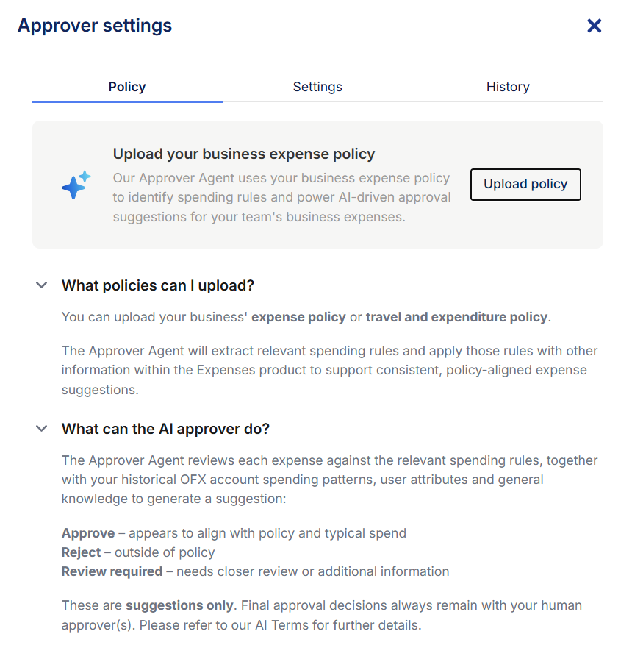Viewport: 632px width, 659px height.
Task: Click the Approver settings dialog title
Action: tap(95, 26)
